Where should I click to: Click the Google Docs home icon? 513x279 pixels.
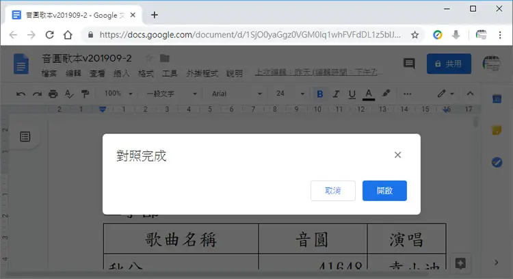[x=21, y=64]
